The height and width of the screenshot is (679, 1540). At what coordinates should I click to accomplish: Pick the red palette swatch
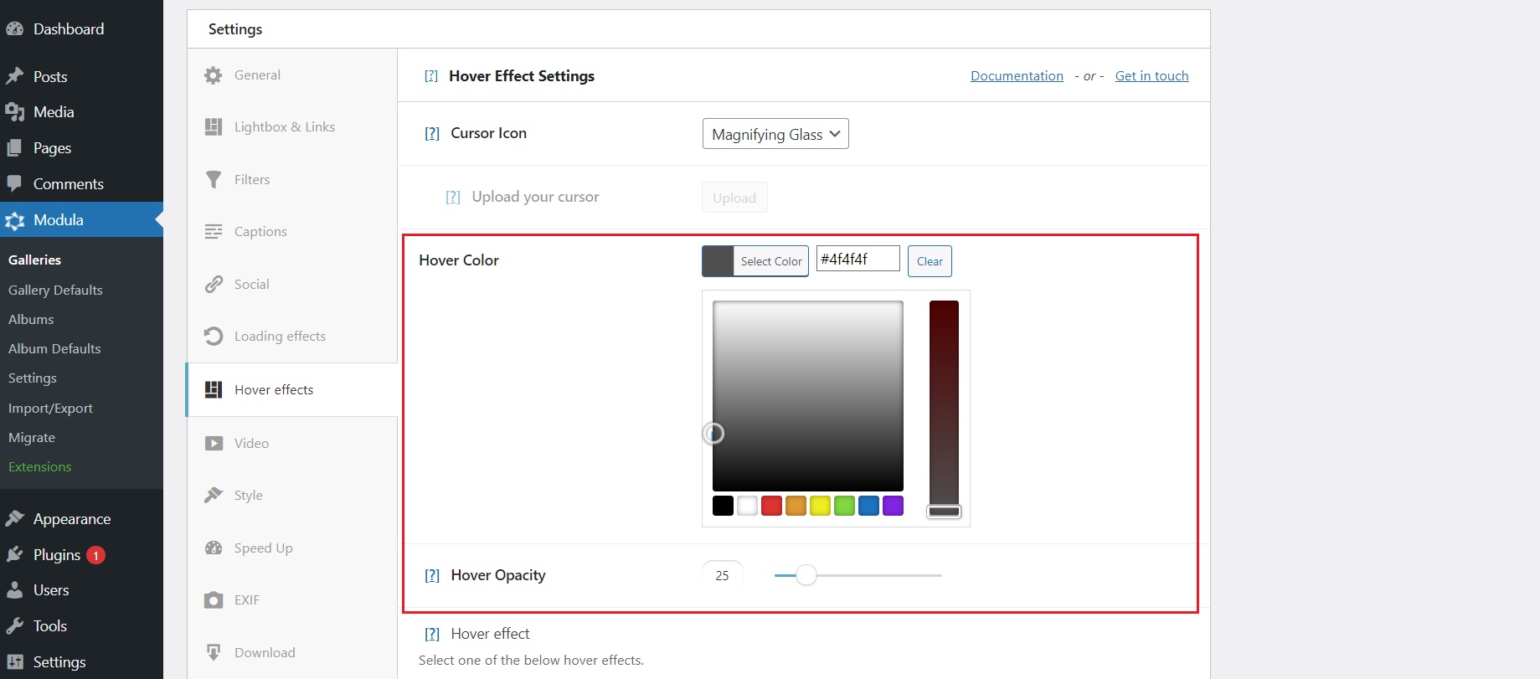point(771,506)
